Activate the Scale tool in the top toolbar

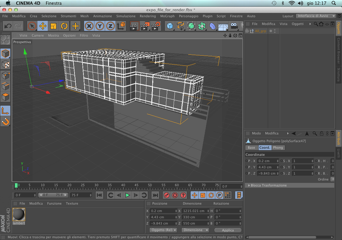click(53, 26)
